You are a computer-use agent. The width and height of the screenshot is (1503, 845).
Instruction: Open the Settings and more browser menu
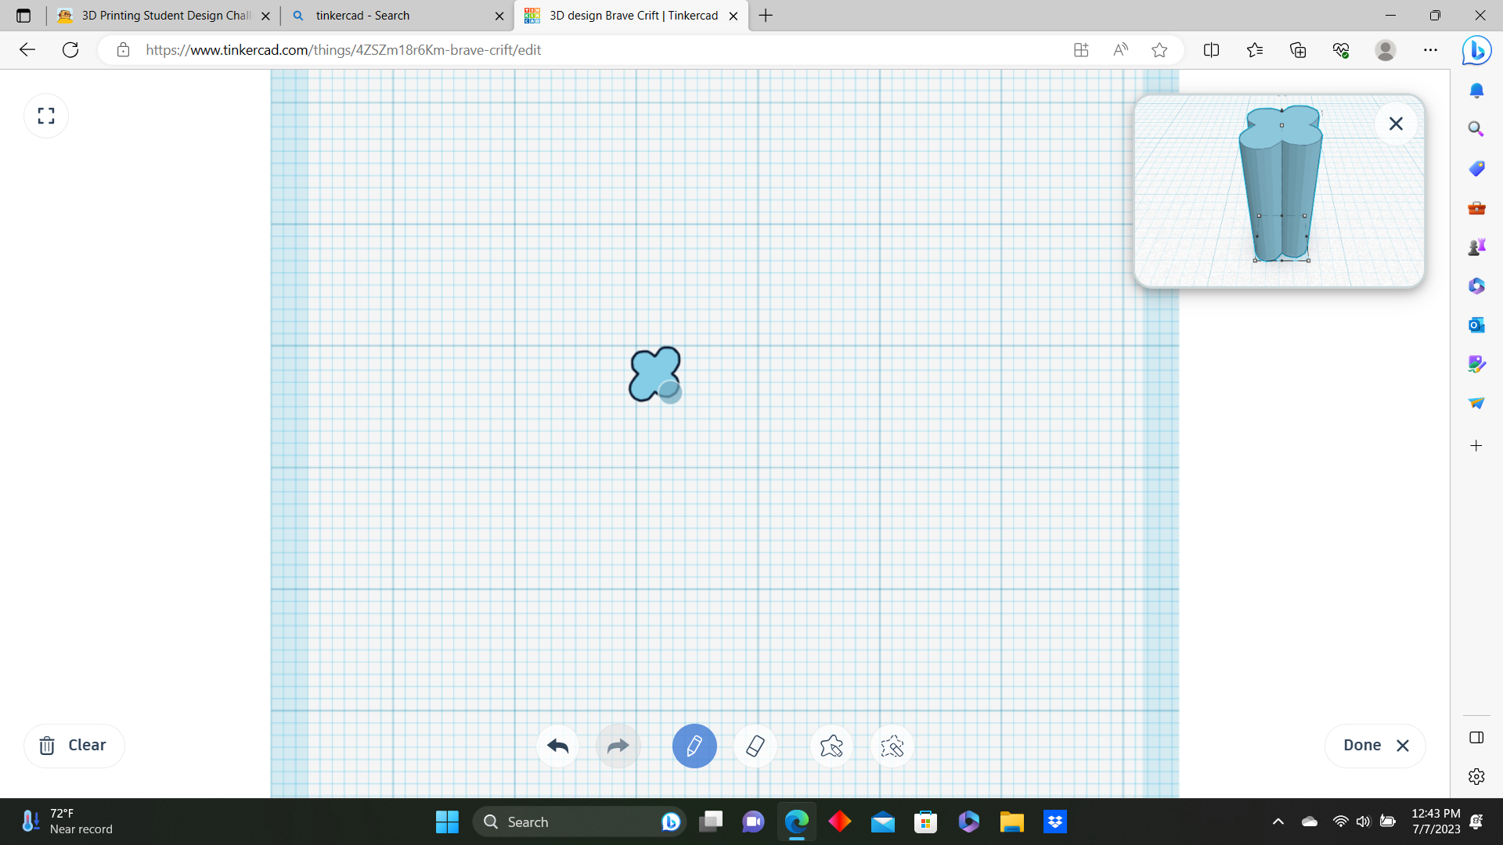1431,49
